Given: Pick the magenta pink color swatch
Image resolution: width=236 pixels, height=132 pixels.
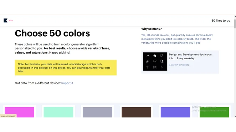Looking at the screenshot, I should [x=20, y=112].
